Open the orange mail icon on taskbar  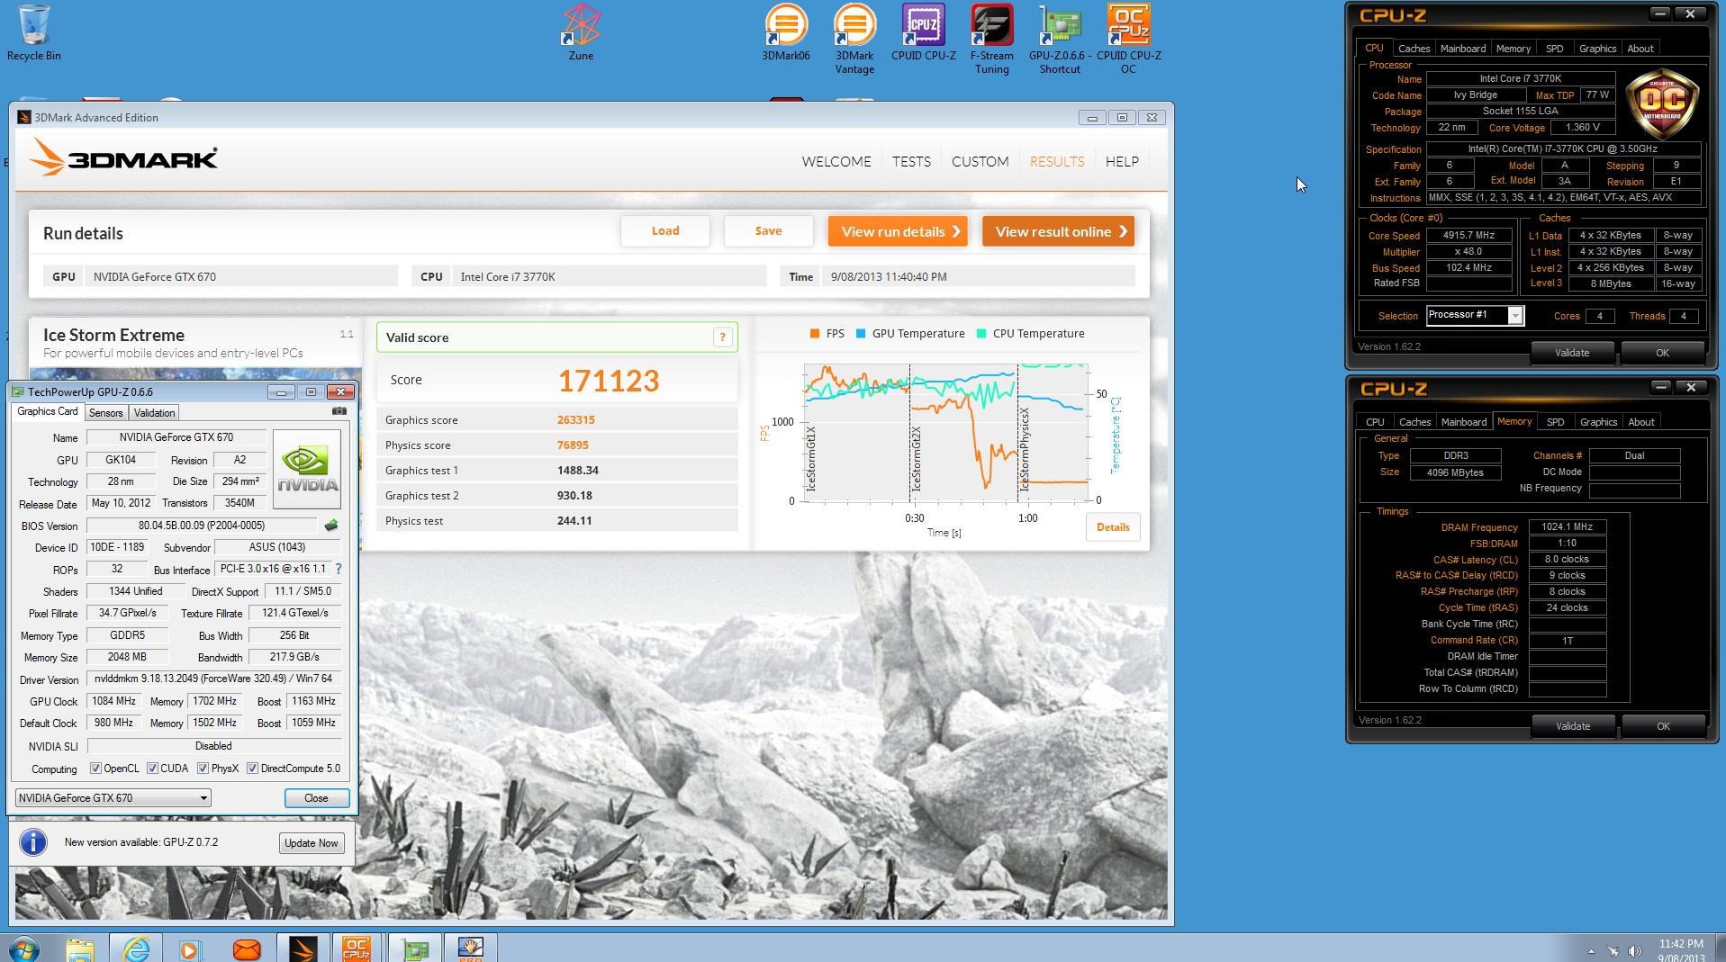pyautogui.click(x=246, y=949)
